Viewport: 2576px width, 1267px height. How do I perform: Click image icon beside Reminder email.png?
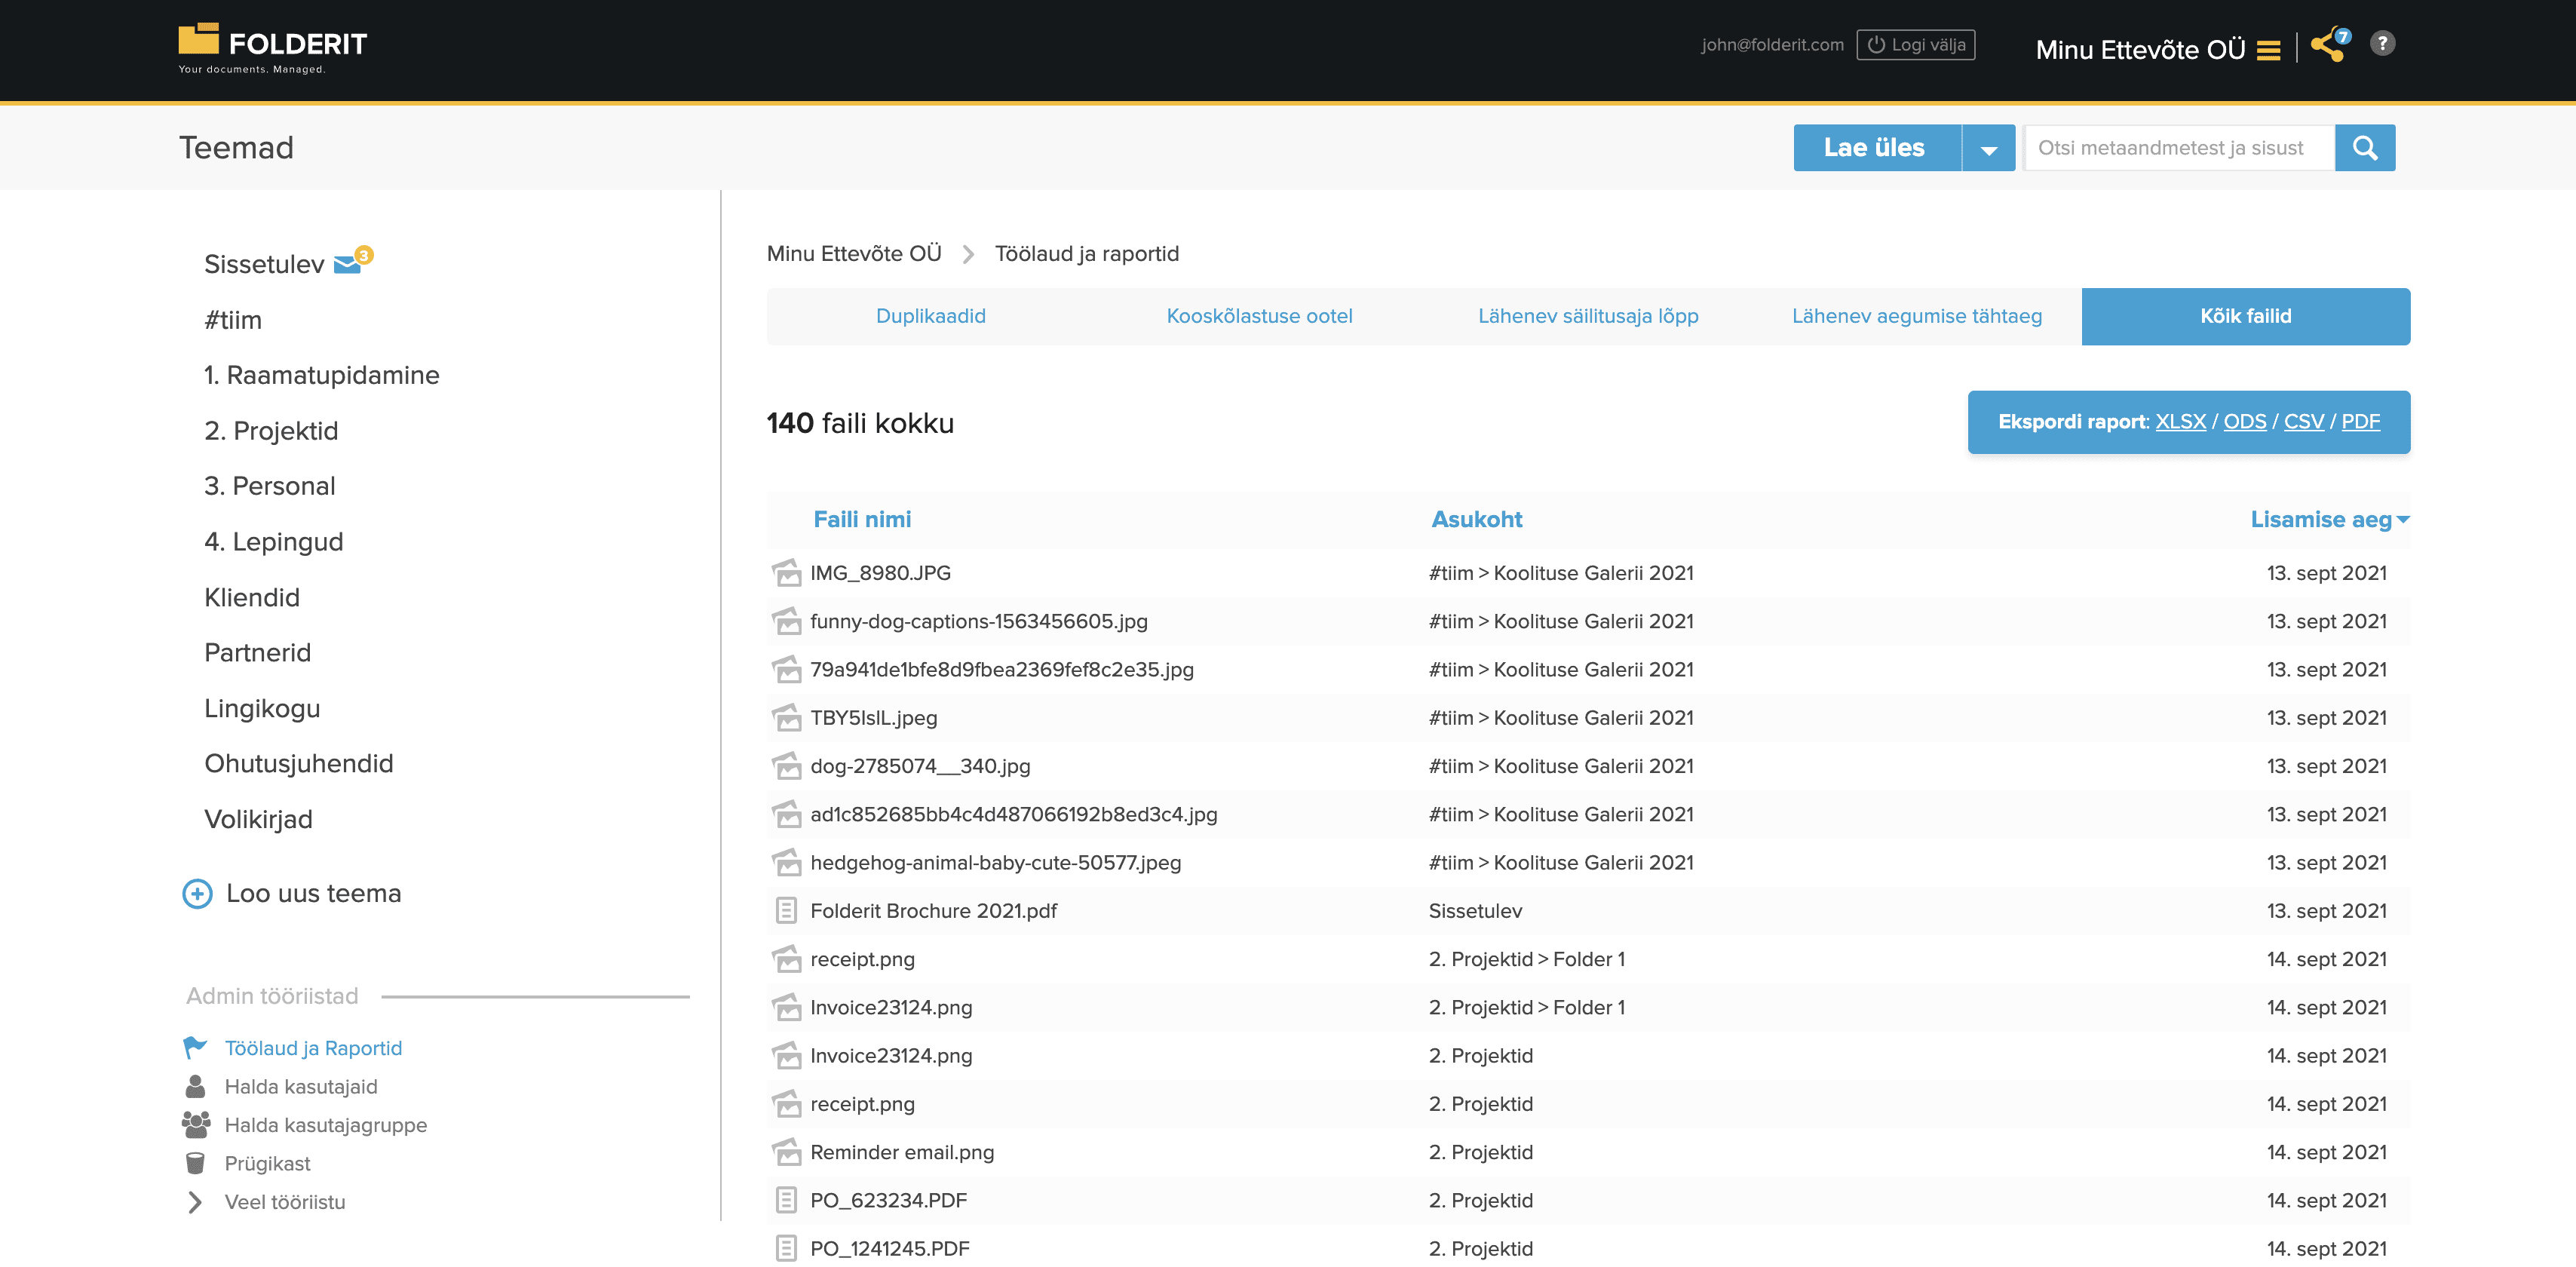(787, 1152)
